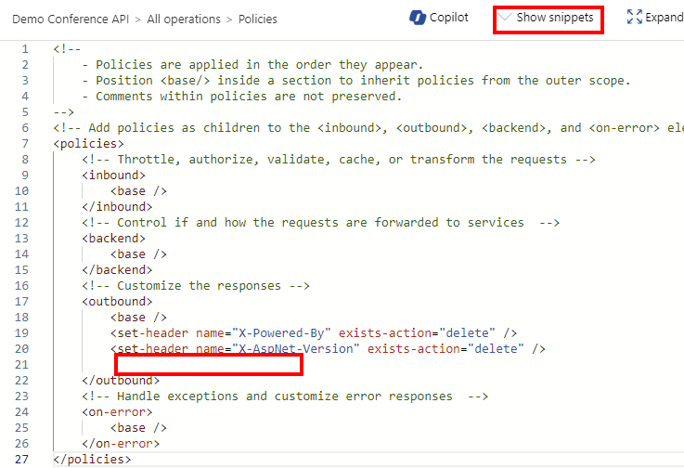Screen dimensions: 684x468
Task: Click line number 7 in the gutter
Action: click(25, 144)
